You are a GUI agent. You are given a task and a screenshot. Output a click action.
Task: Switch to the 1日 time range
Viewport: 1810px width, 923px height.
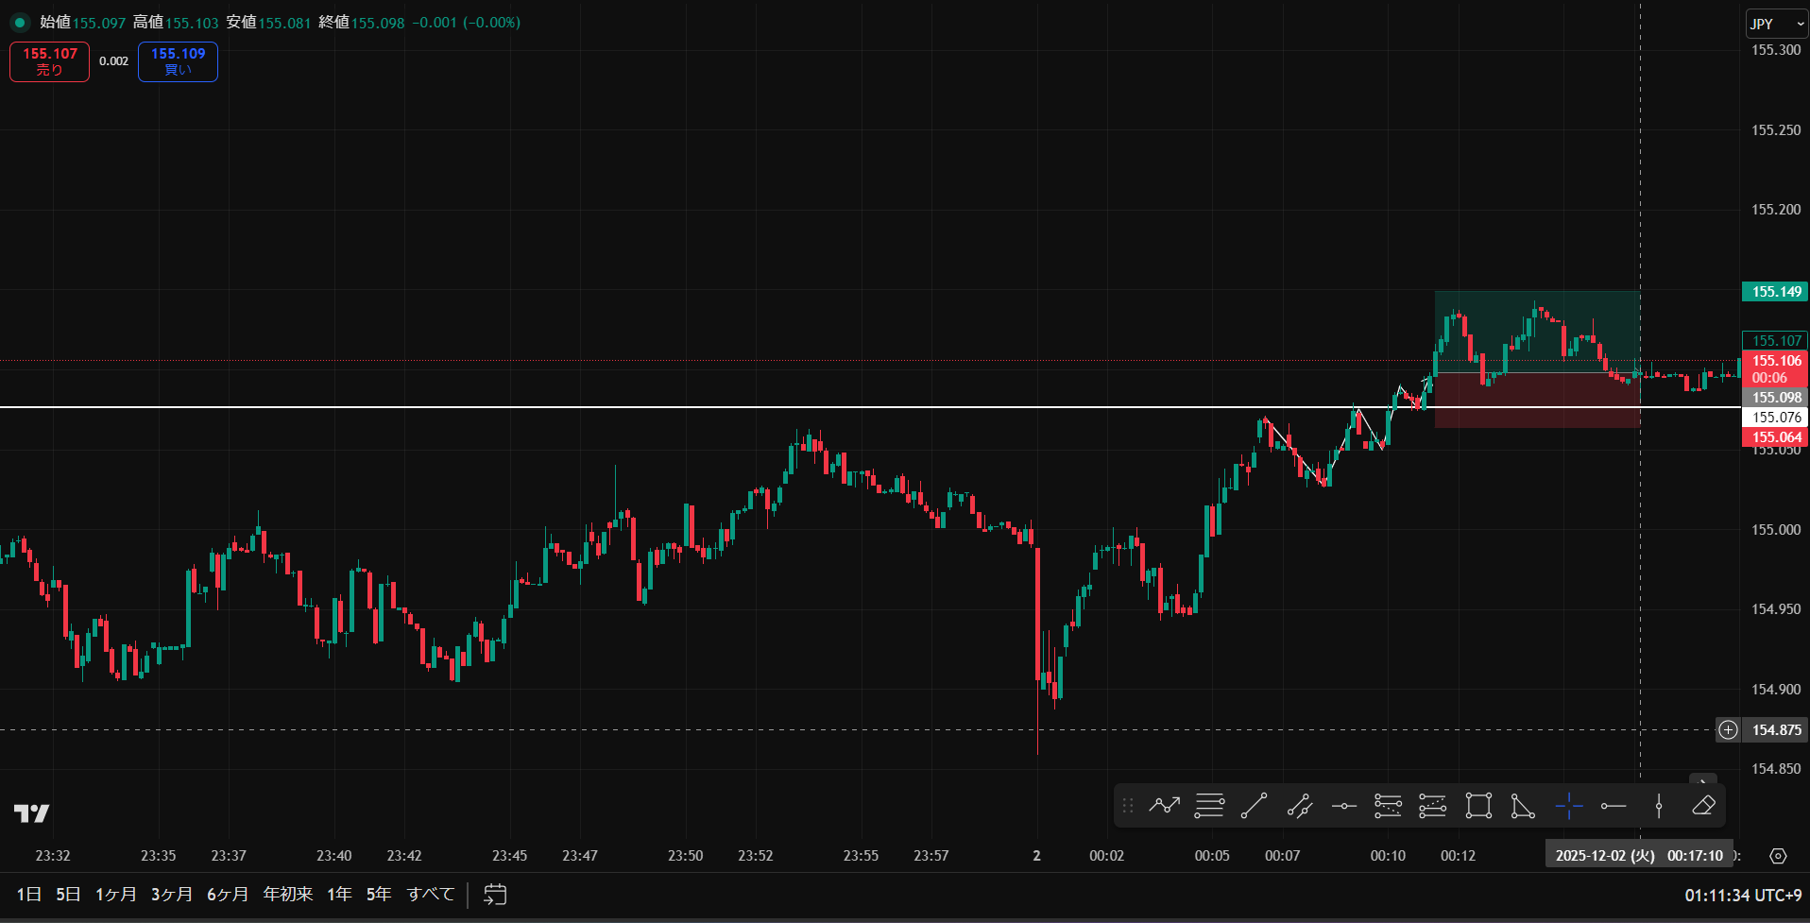point(29,895)
